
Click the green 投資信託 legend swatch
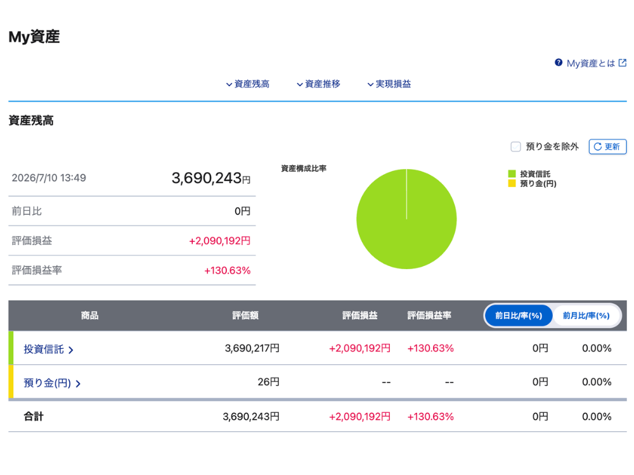(x=512, y=174)
